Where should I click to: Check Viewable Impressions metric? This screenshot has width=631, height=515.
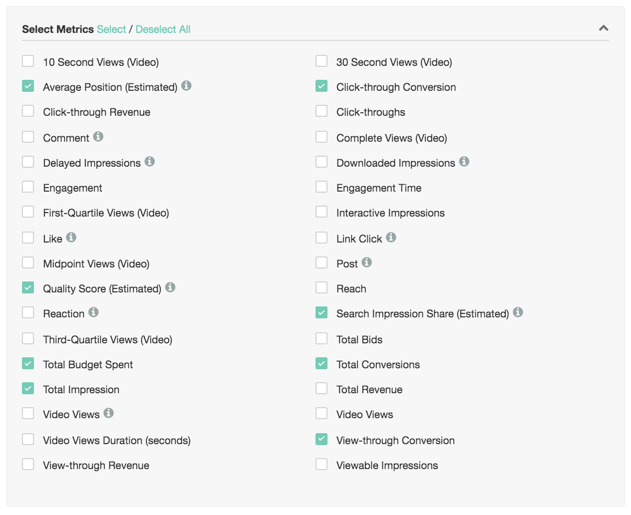321,465
